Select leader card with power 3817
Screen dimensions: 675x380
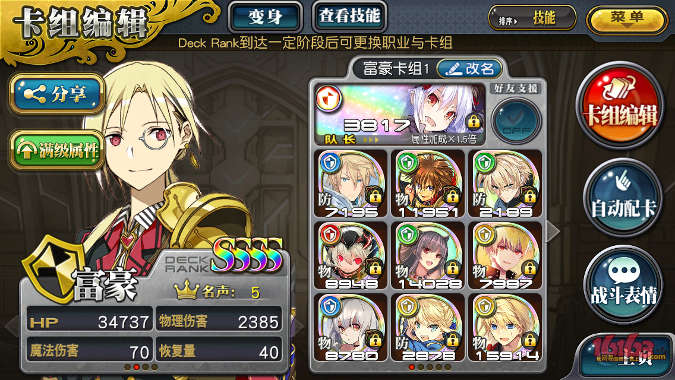[x=400, y=114]
